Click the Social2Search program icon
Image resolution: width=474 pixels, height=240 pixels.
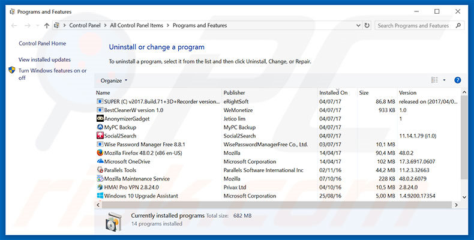pos(100,136)
